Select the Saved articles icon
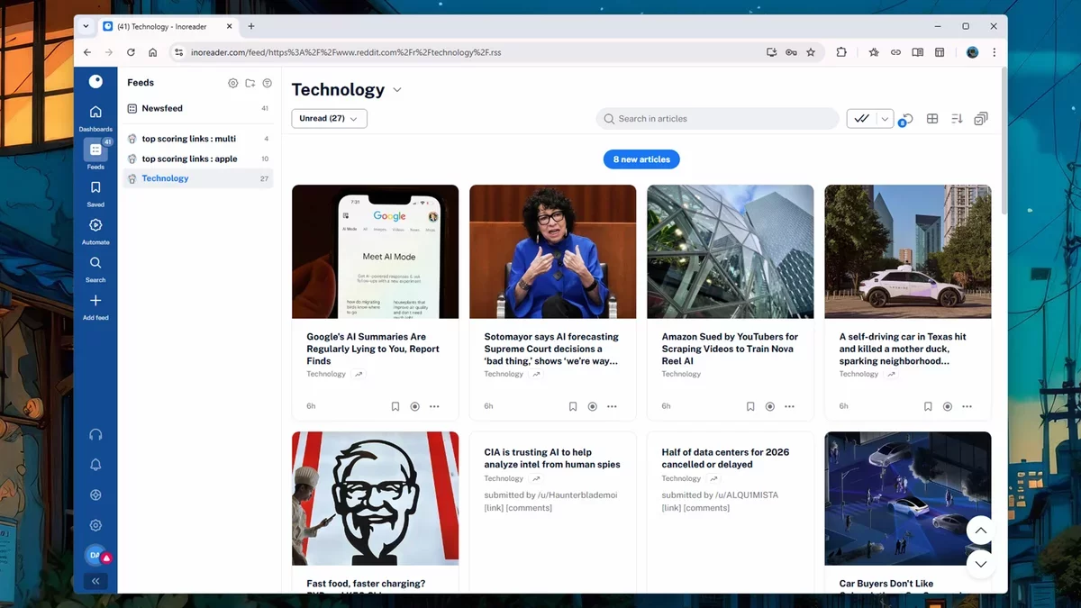This screenshot has height=608, width=1081. click(95, 189)
